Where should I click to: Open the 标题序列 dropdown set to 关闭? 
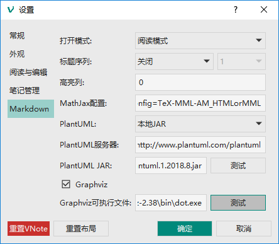coord(174,61)
